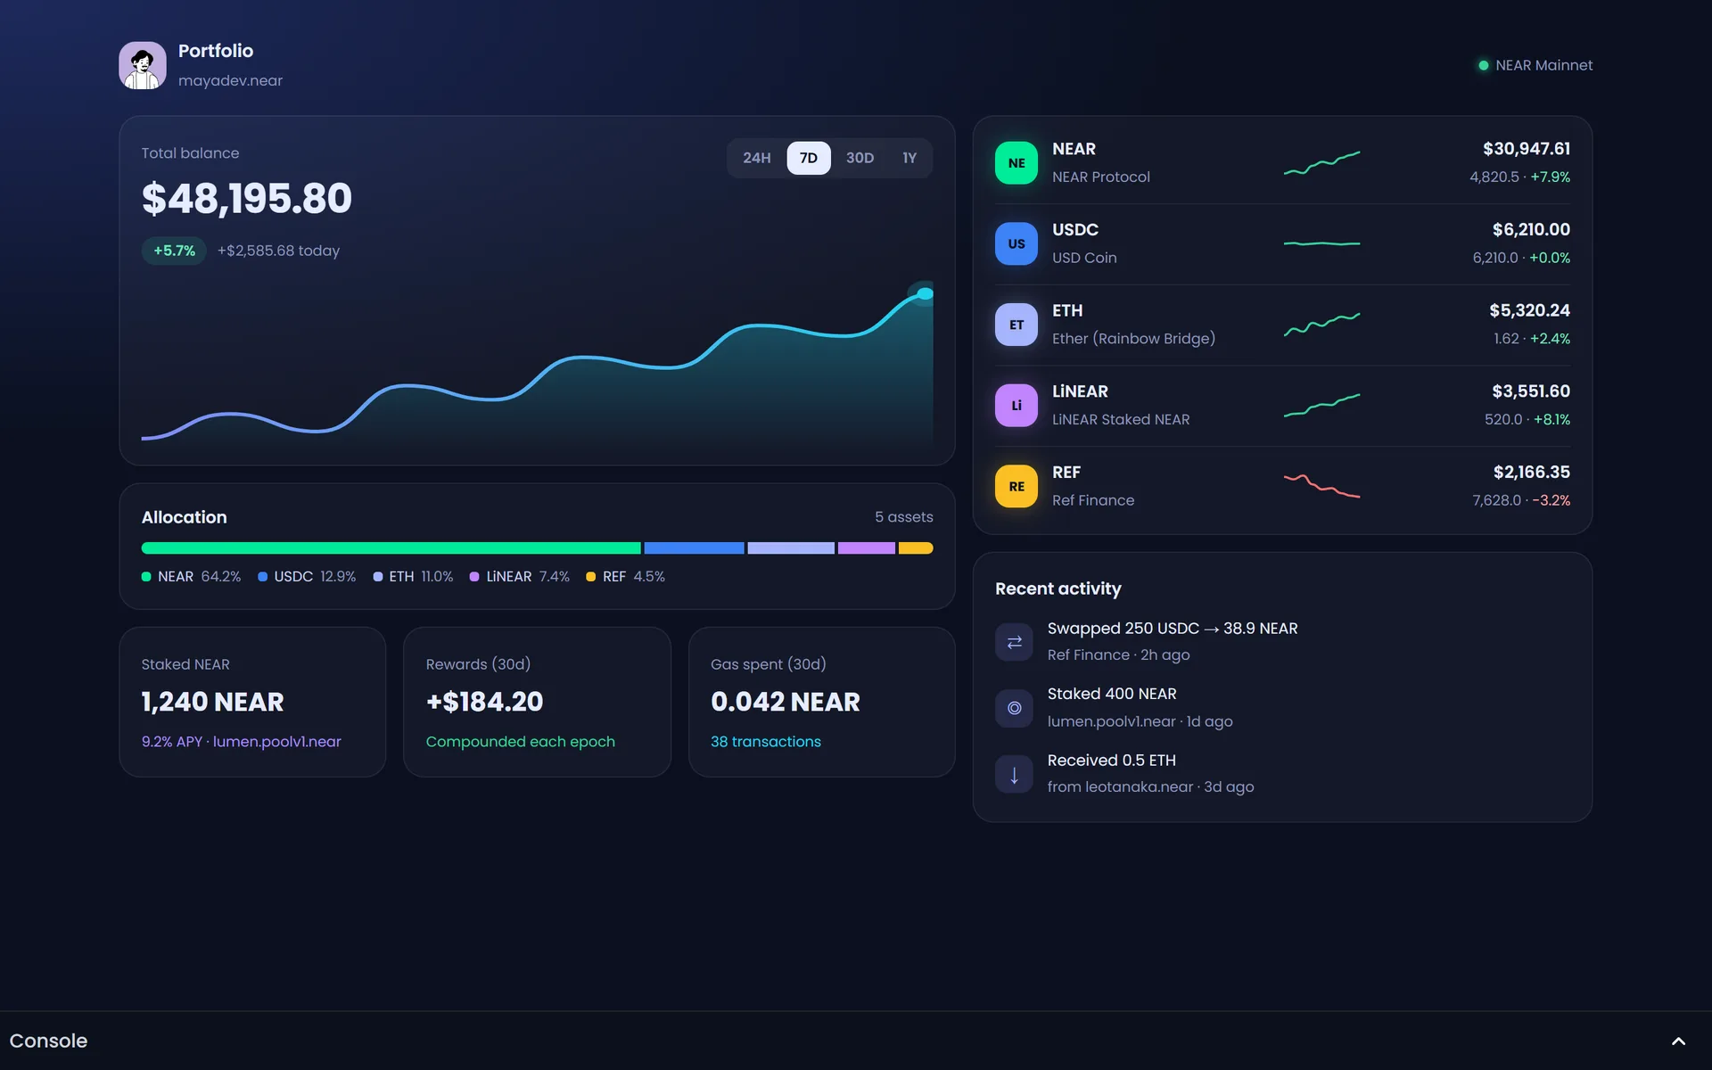This screenshot has height=1070, width=1712.
Task: Click the latest data point on balance chart
Action: coord(926,293)
